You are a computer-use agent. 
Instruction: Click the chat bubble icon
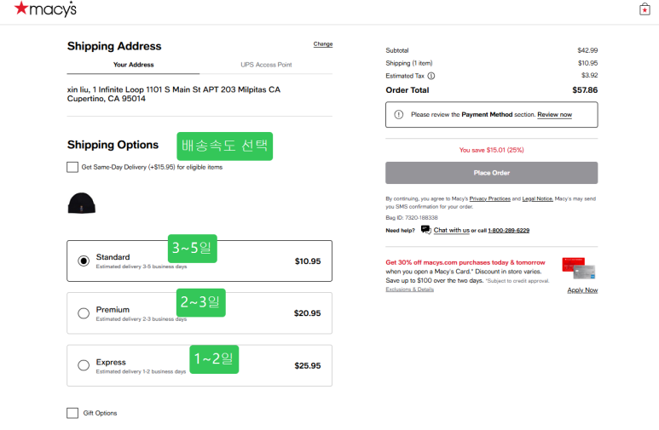click(x=425, y=230)
